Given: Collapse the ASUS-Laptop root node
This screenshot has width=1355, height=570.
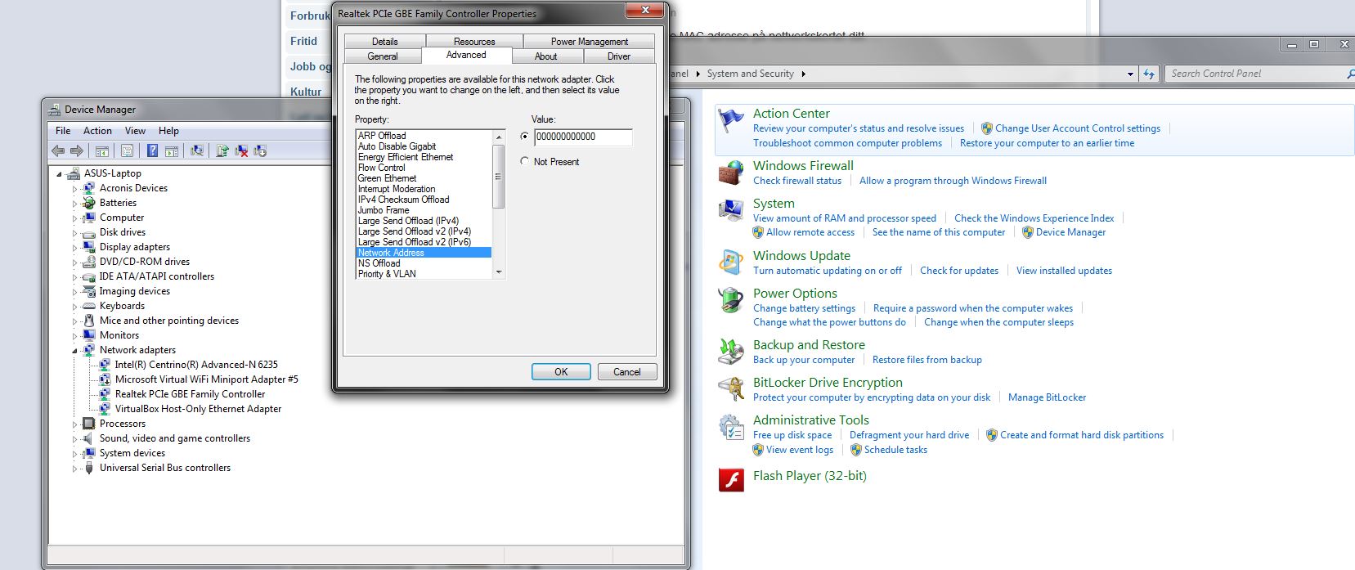Looking at the screenshot, I should 60,174.
